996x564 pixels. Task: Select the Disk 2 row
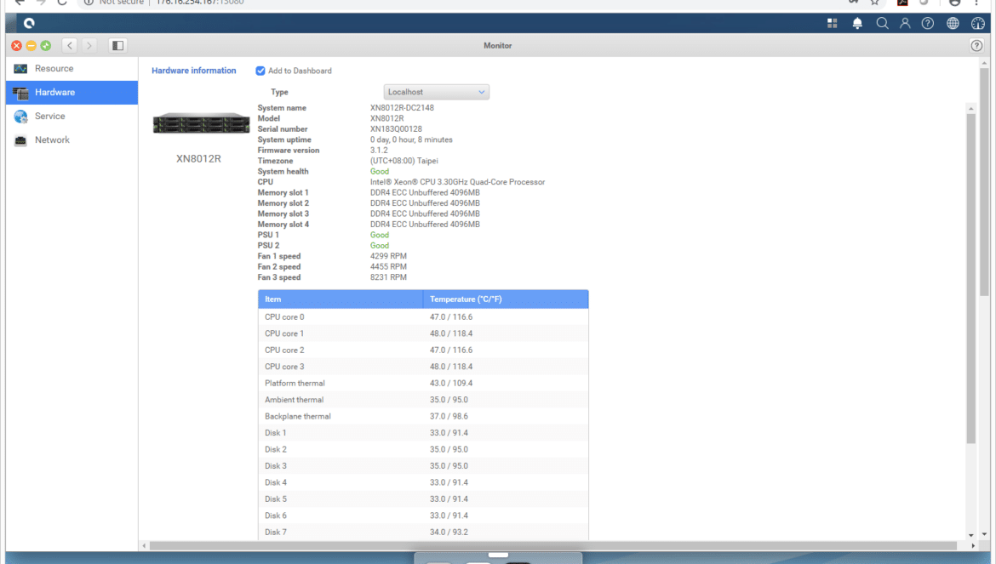click(x=423, y=449)
